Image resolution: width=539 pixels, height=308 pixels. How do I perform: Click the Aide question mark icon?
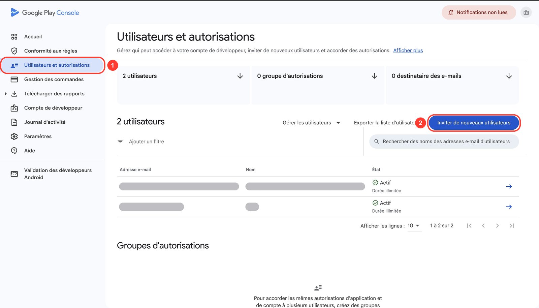[14, 151]
